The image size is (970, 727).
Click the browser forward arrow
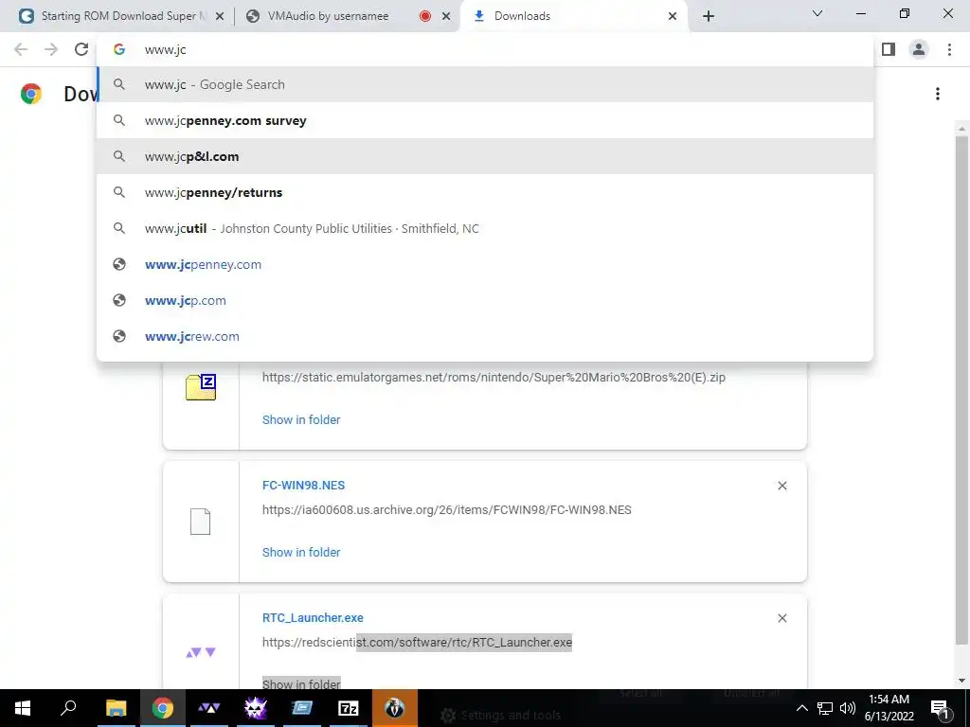[51, 49]
